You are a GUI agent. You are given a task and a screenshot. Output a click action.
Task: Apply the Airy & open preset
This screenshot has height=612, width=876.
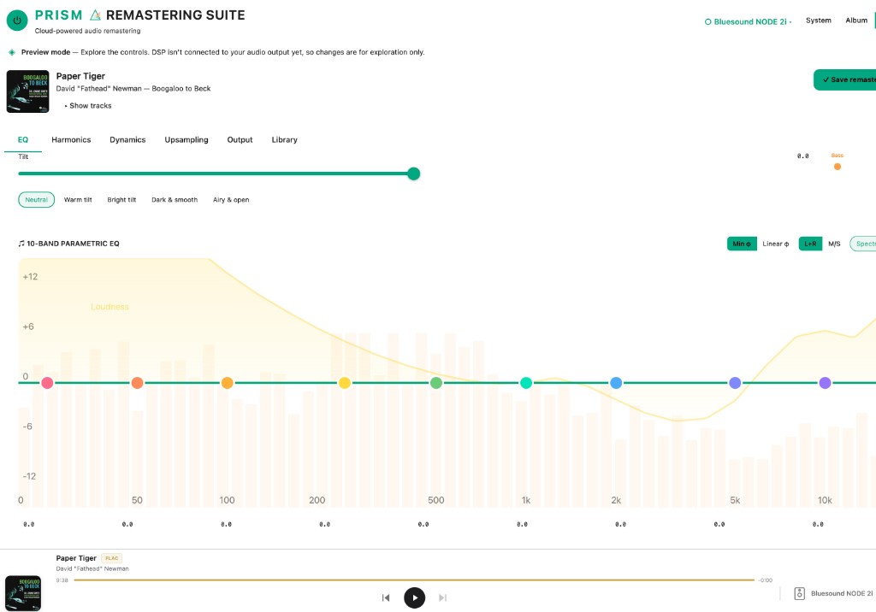click(231, 200)
